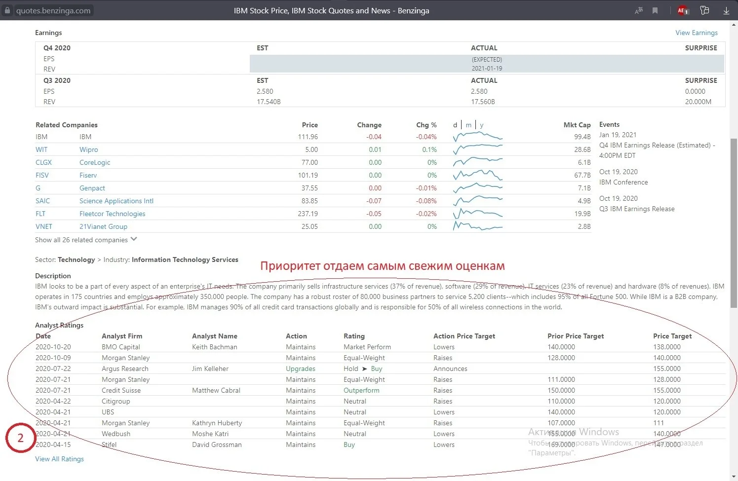Viewport: 738px width, 481px height.
Task: Open the CLGX ticker link
Action: pyautogui.click(x=43, y=162)
